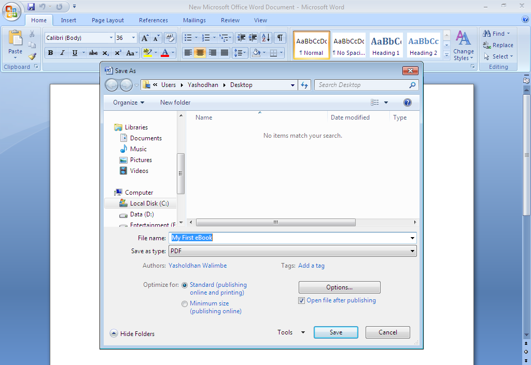Click Add a tag link

(311, 266)
